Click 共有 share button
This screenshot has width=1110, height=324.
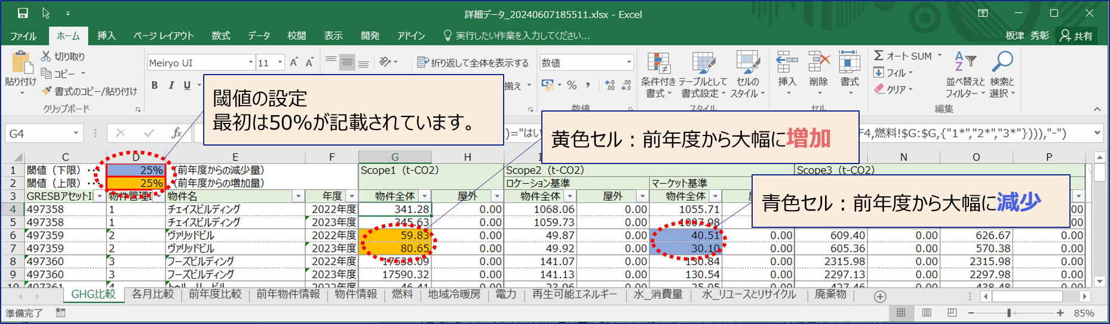(x=1077, y=36)
